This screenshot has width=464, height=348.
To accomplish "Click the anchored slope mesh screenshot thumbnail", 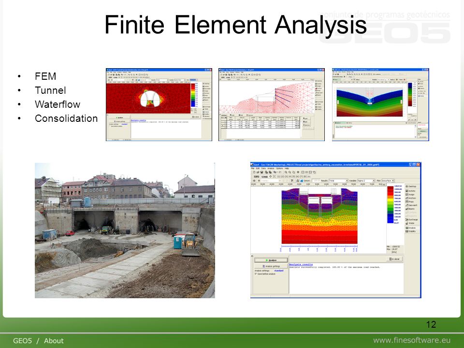I will (x=272, y=105).
